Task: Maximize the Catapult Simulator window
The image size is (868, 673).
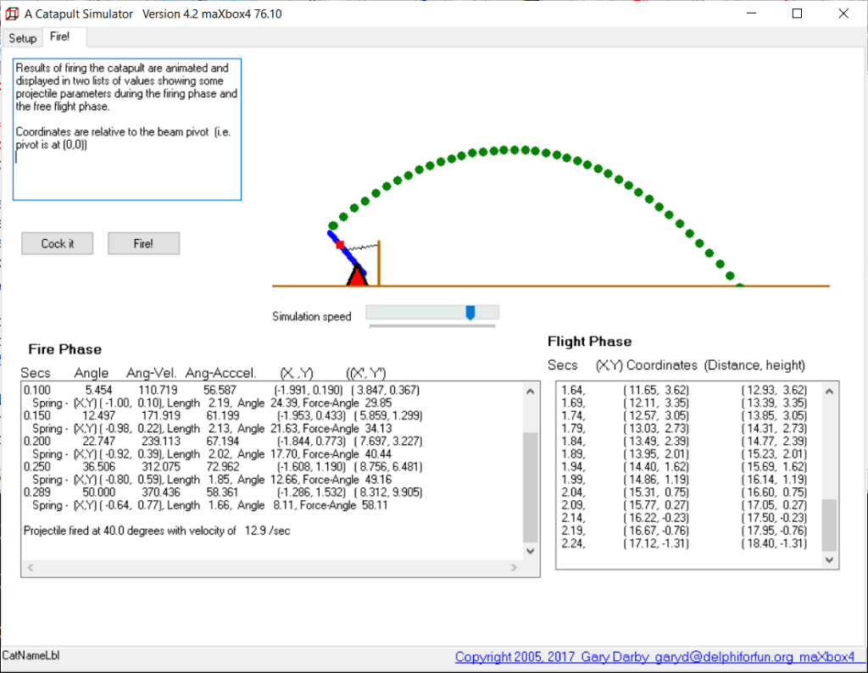Action: 797,14
